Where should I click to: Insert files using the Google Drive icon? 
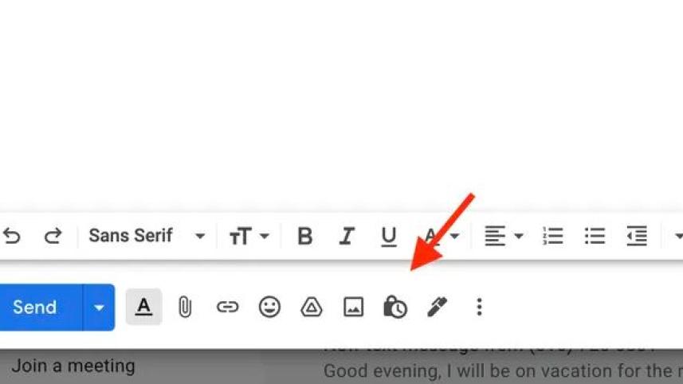coord(312,307)
